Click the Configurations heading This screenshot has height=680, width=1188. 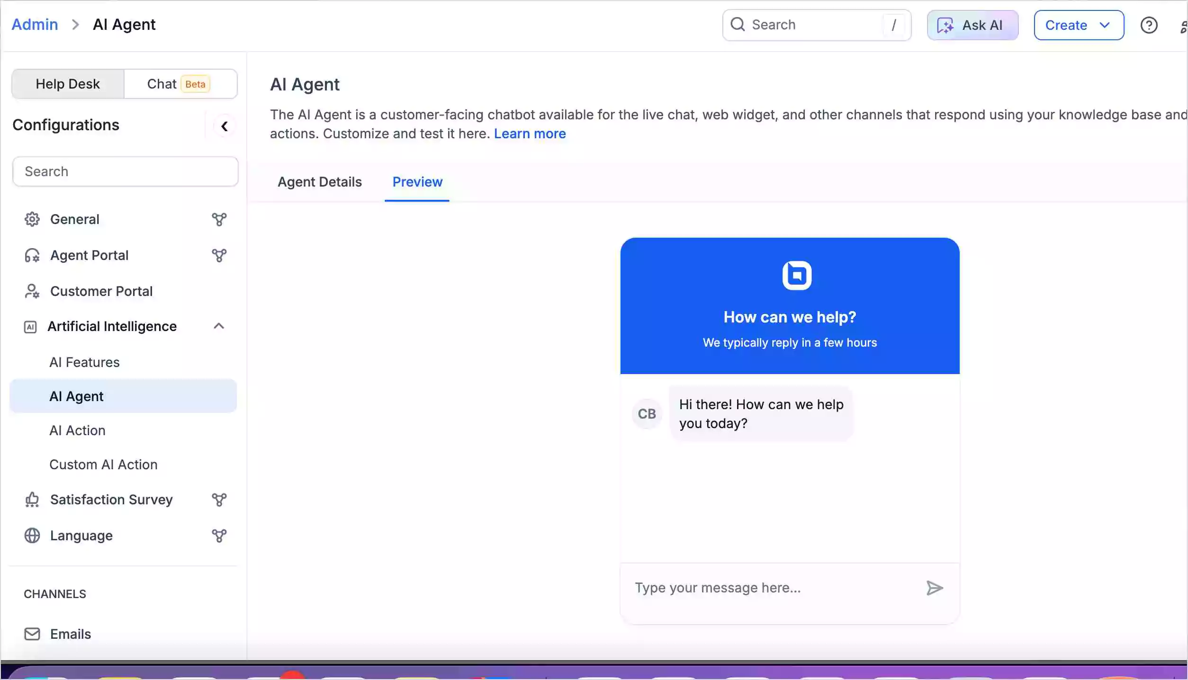[66, 125]
